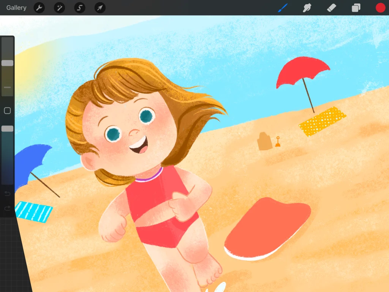Tap the redo arrow in sidebar
Viewport: 389px width, 292px height.
pos(7,208)
